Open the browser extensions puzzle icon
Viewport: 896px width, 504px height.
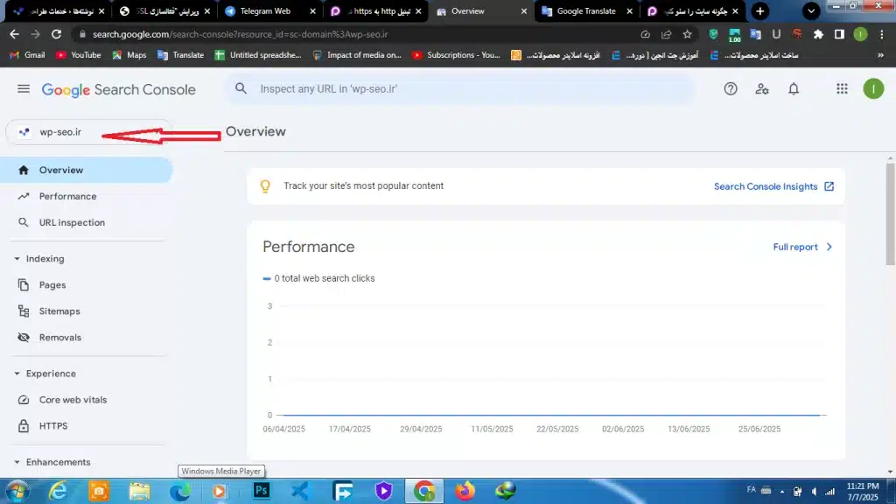click(x=818, y=34)
